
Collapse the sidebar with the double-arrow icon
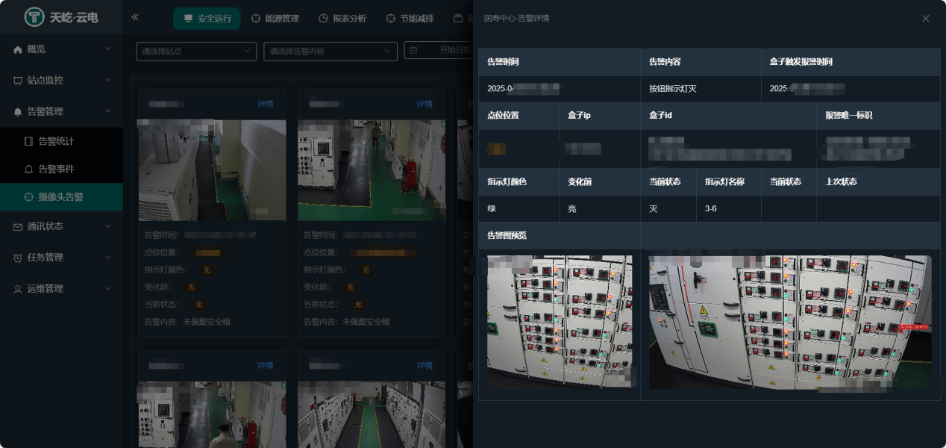(135, 17)
